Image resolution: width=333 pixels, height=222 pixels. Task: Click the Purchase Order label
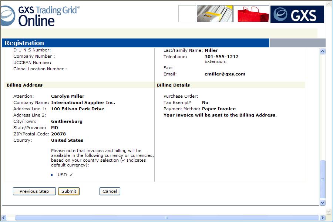pyautogui.click(x=181, y=96)
